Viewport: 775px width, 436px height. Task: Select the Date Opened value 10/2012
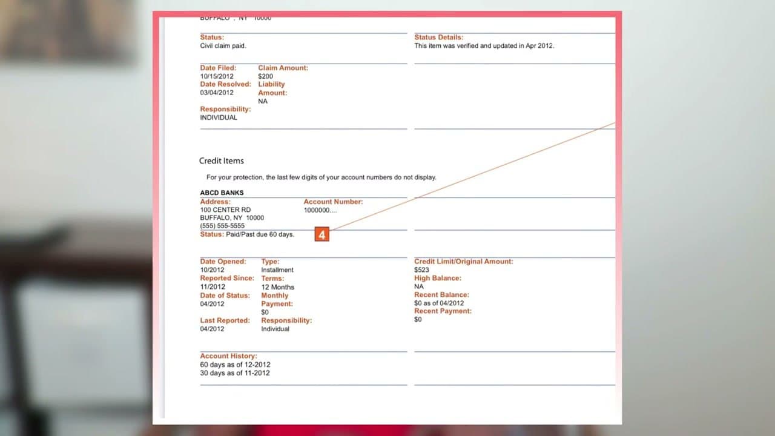211,269
